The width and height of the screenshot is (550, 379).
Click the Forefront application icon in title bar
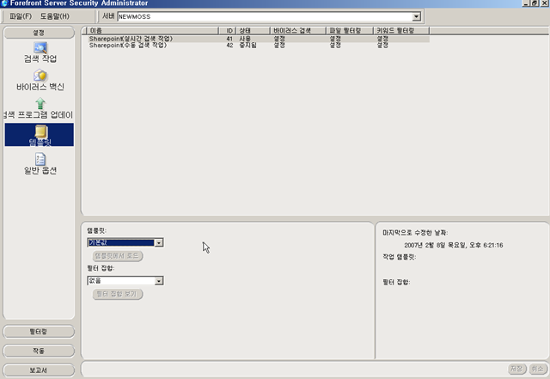[x=4, y=3]
